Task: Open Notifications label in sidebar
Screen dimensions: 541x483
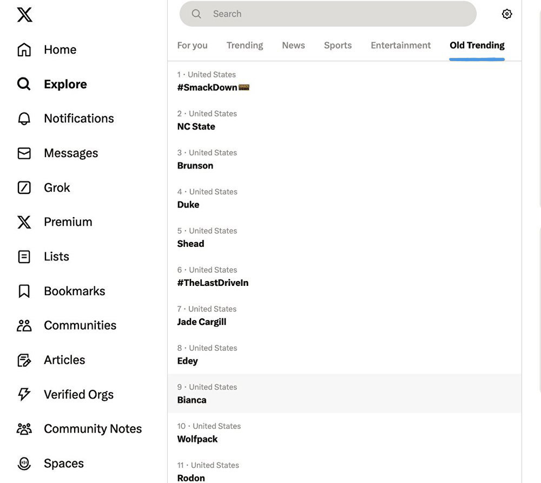Action: point(78,119)
